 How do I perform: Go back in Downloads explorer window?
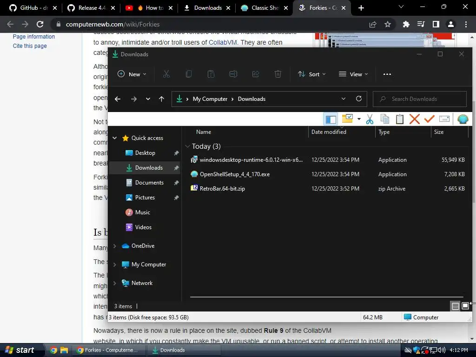tap(118, 99)
